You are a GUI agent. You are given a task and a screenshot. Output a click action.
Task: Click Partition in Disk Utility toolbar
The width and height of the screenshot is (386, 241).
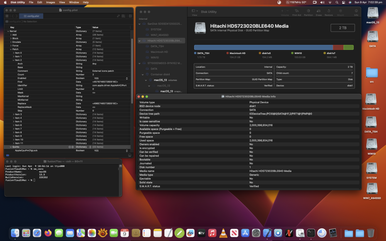coord(308,12)
